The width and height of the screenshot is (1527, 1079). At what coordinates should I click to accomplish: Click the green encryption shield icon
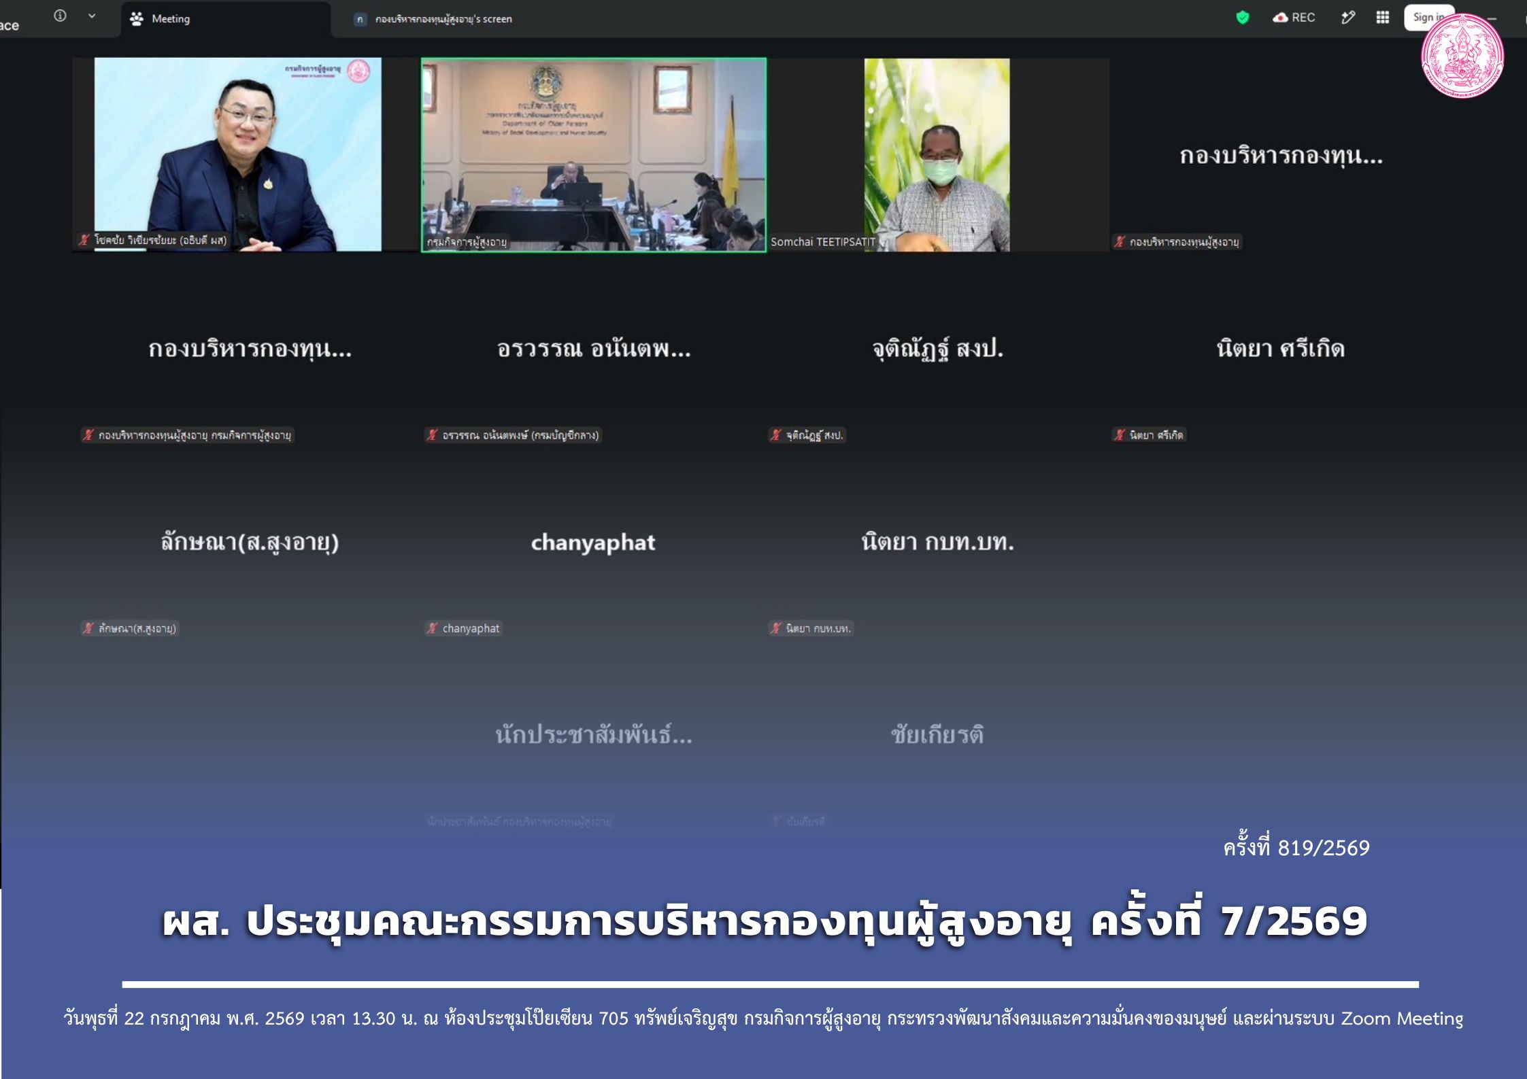1242,18
